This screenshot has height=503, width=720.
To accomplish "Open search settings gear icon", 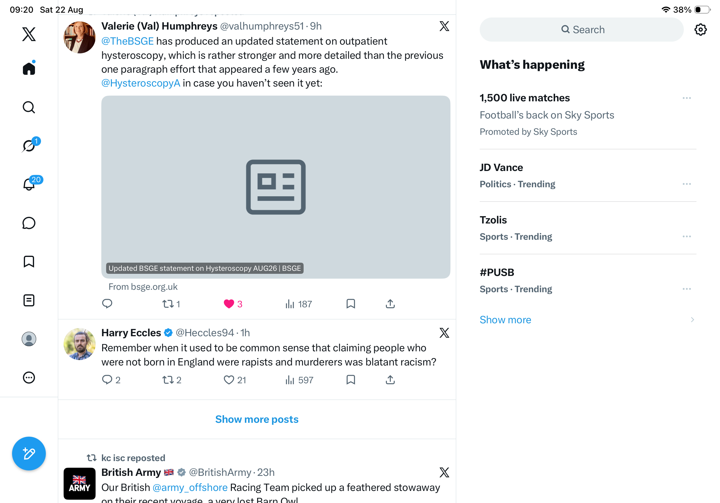I will [700, 30].
